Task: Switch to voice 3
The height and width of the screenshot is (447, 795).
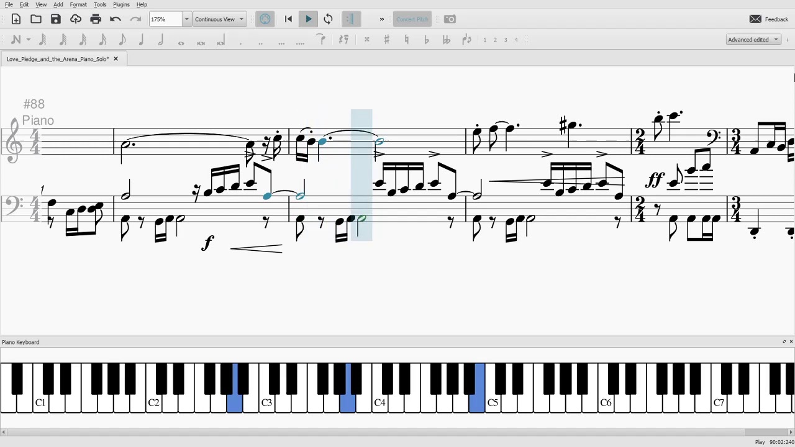Action: (x=506, y=40)
